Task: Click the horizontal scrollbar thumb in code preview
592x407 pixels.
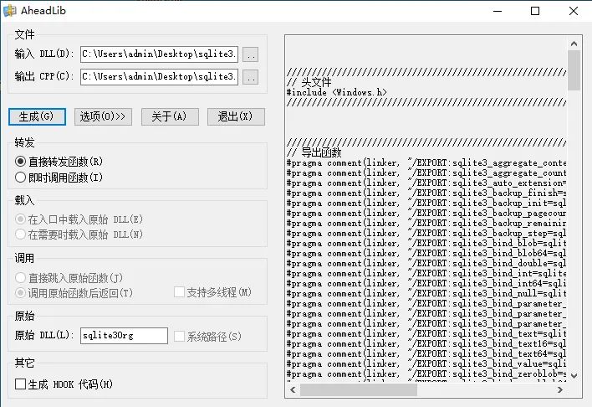Action: 359,389
